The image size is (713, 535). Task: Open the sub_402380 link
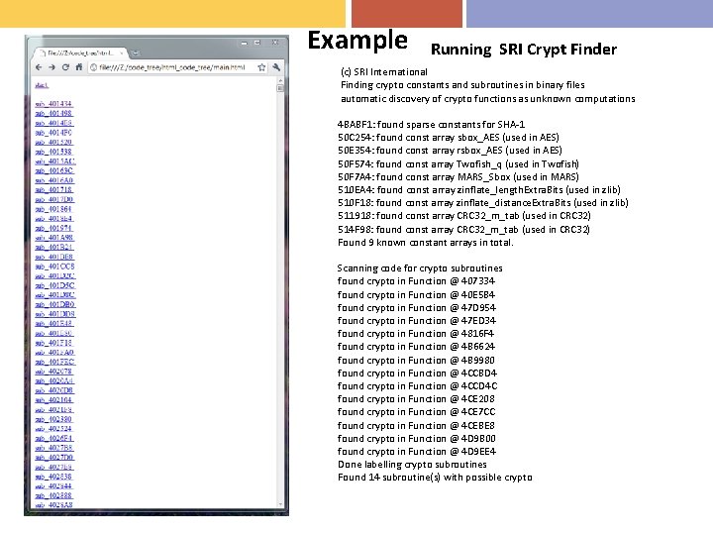pyautogui.click(x=53, y=419)
